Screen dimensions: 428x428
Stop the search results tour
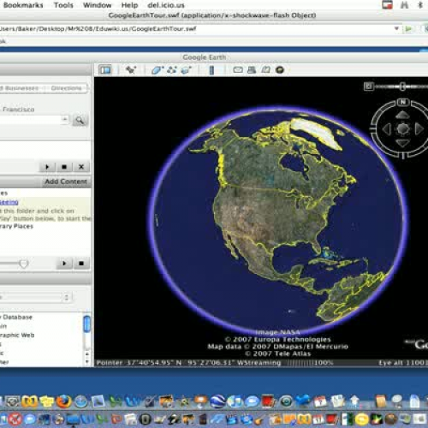64,167
